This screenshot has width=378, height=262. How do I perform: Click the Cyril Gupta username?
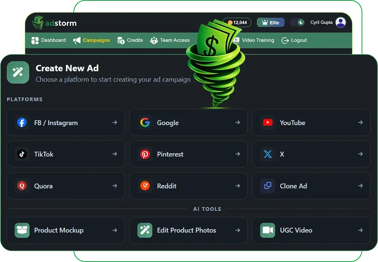click(321, 22)
